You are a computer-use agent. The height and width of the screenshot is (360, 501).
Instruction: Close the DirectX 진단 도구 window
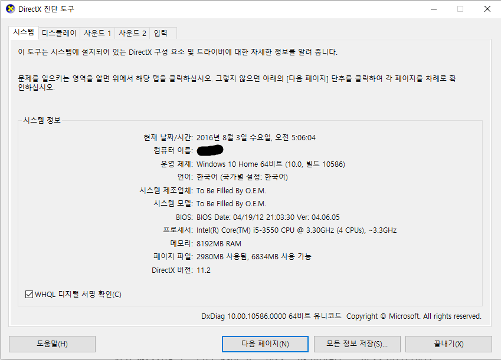(487, 9)
